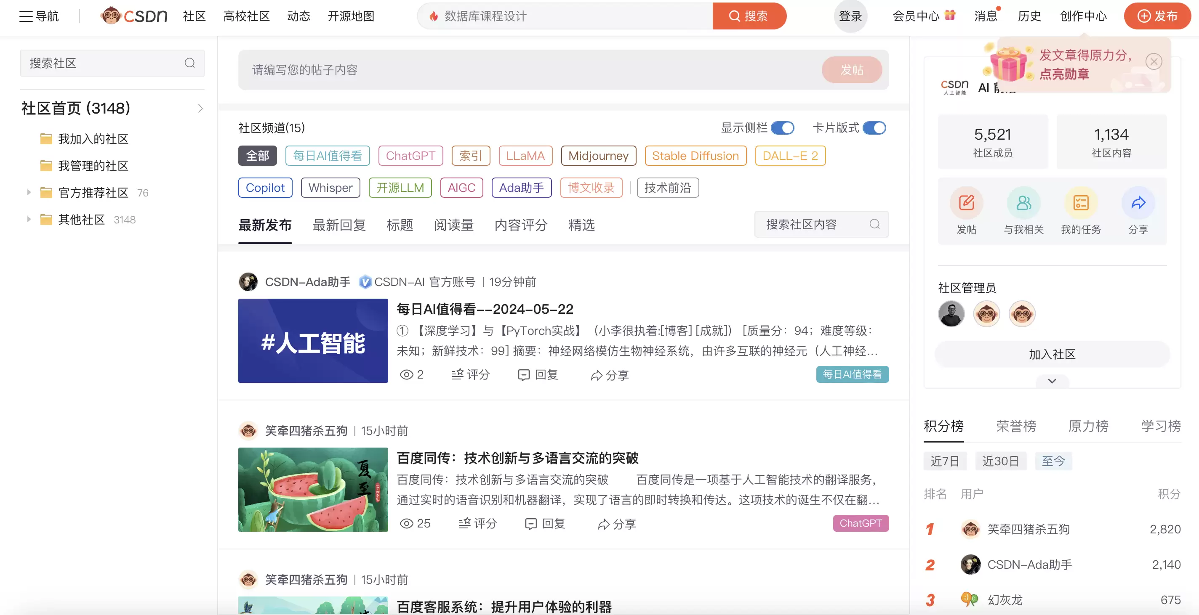Click 回复 on the 百度同传 post

click(545, 523)
